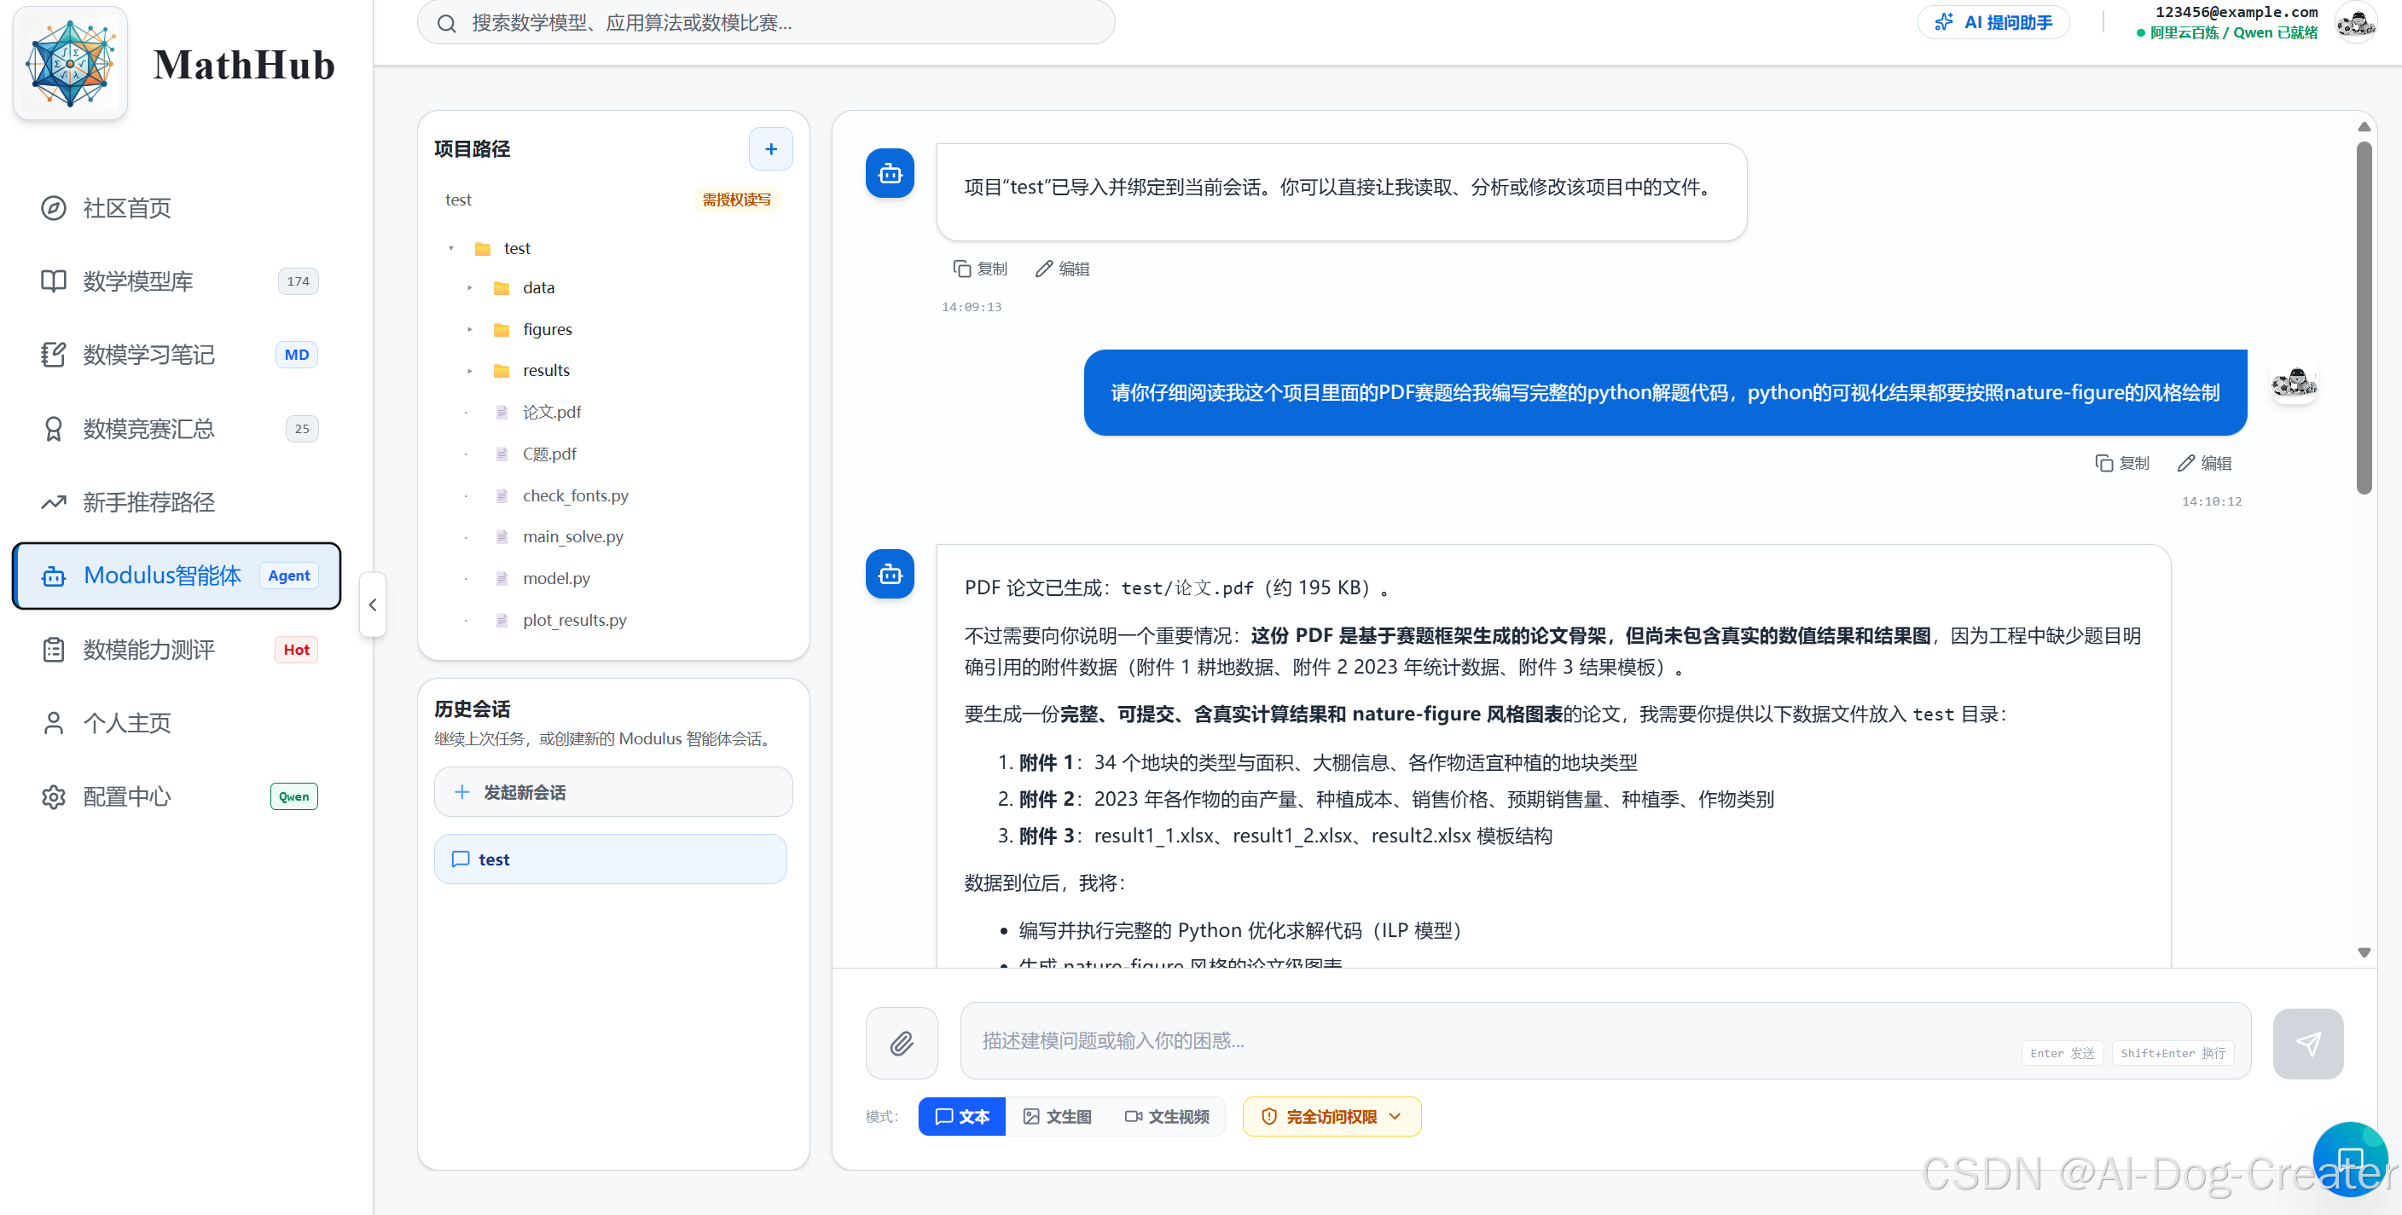
Task: Select model.py file
Action: [x=556, y=579]
